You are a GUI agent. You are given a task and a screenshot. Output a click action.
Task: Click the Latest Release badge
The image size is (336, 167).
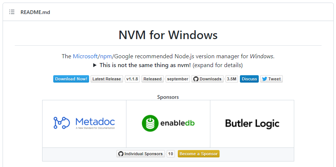[107, 79]
